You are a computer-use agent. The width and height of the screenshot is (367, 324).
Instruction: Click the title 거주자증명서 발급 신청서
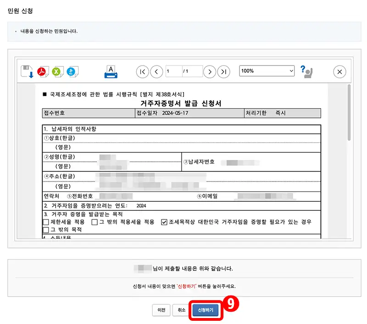[181, 103]
